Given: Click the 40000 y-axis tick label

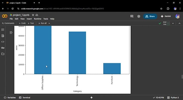Looking at the screenshot, I should point(21,36).
